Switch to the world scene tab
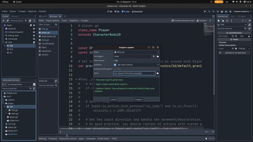 43,16
